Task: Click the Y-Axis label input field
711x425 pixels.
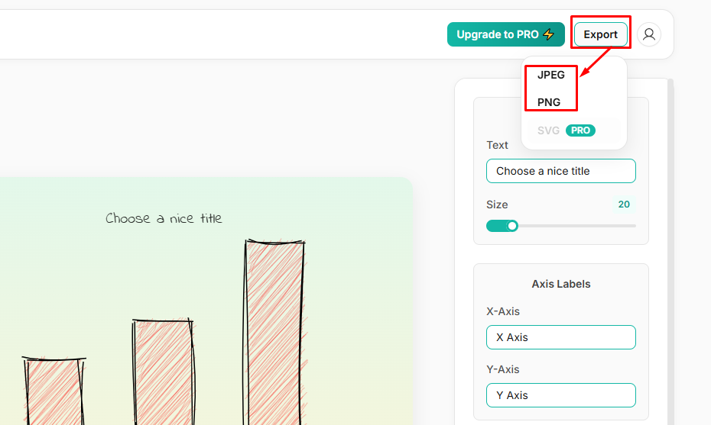Action: [561, 395]
